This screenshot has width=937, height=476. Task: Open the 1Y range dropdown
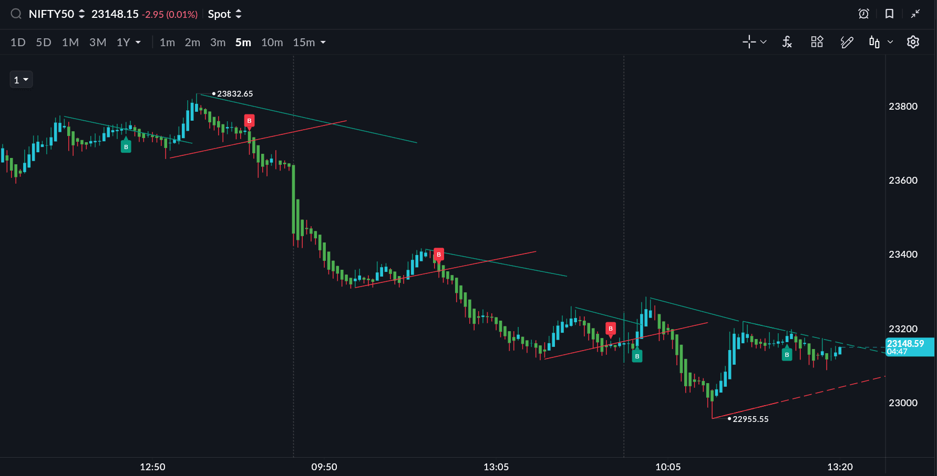pos(129,43)
